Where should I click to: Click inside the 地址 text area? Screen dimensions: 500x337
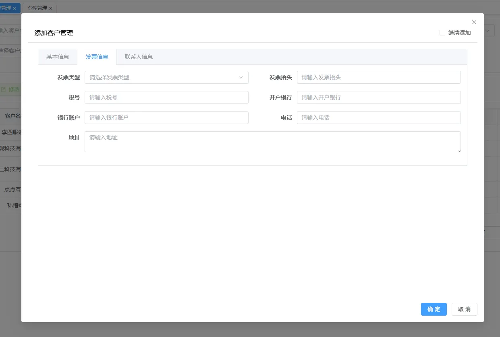[x=272, y=142]
